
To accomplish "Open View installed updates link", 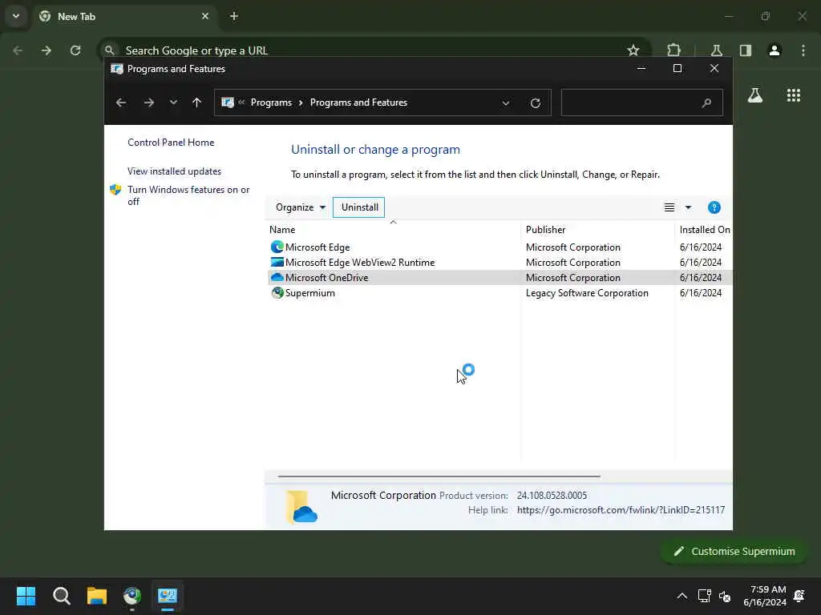I will (174, 171).
